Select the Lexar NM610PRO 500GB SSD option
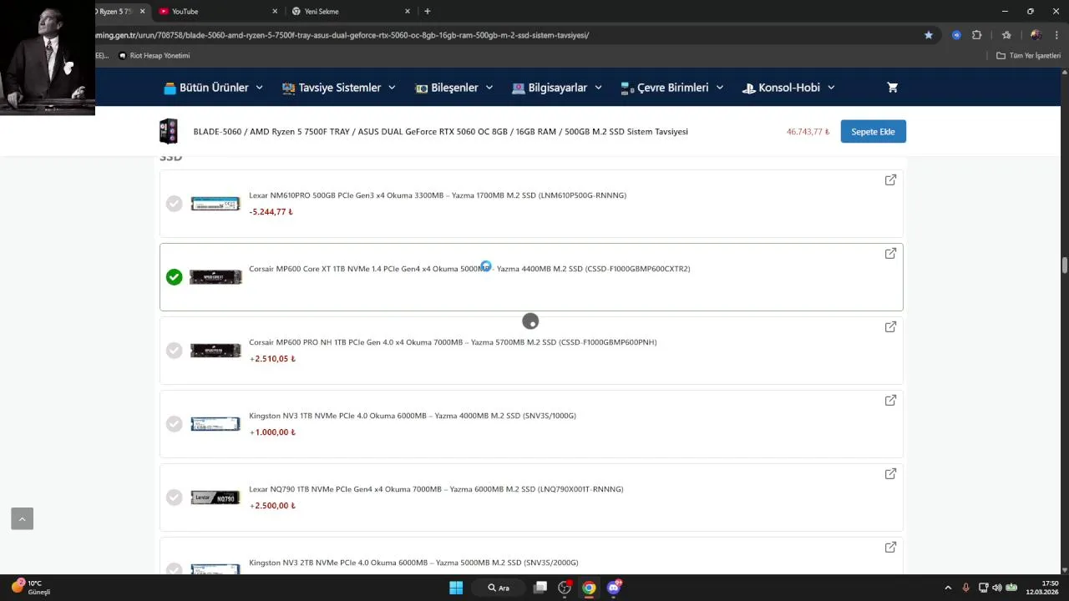Screen dimensions: 1069x601 point(174,204)
